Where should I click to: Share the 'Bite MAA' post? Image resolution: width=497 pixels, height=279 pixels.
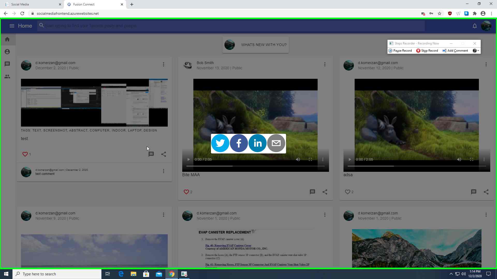tap(325, 192)
